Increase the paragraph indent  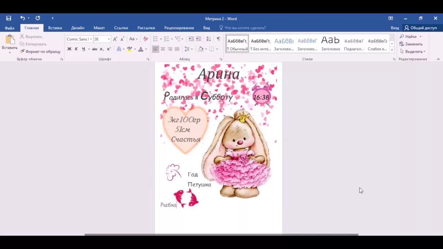click(x=198, y=39)
